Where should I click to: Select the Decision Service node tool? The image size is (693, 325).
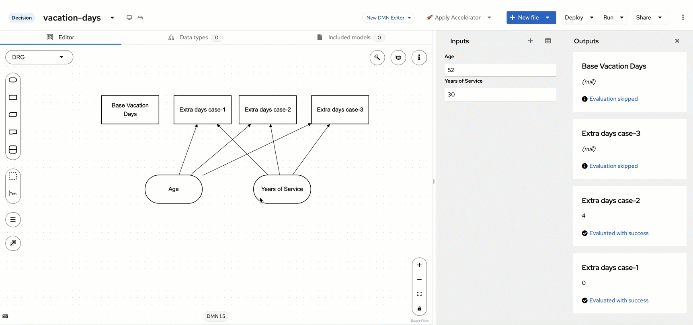(13, 150)
